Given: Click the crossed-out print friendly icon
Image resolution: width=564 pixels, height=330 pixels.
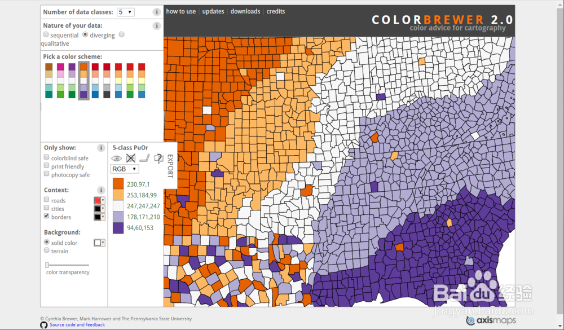Looking at the screenshot, I should pyautogui.click(x=131, y=158).
